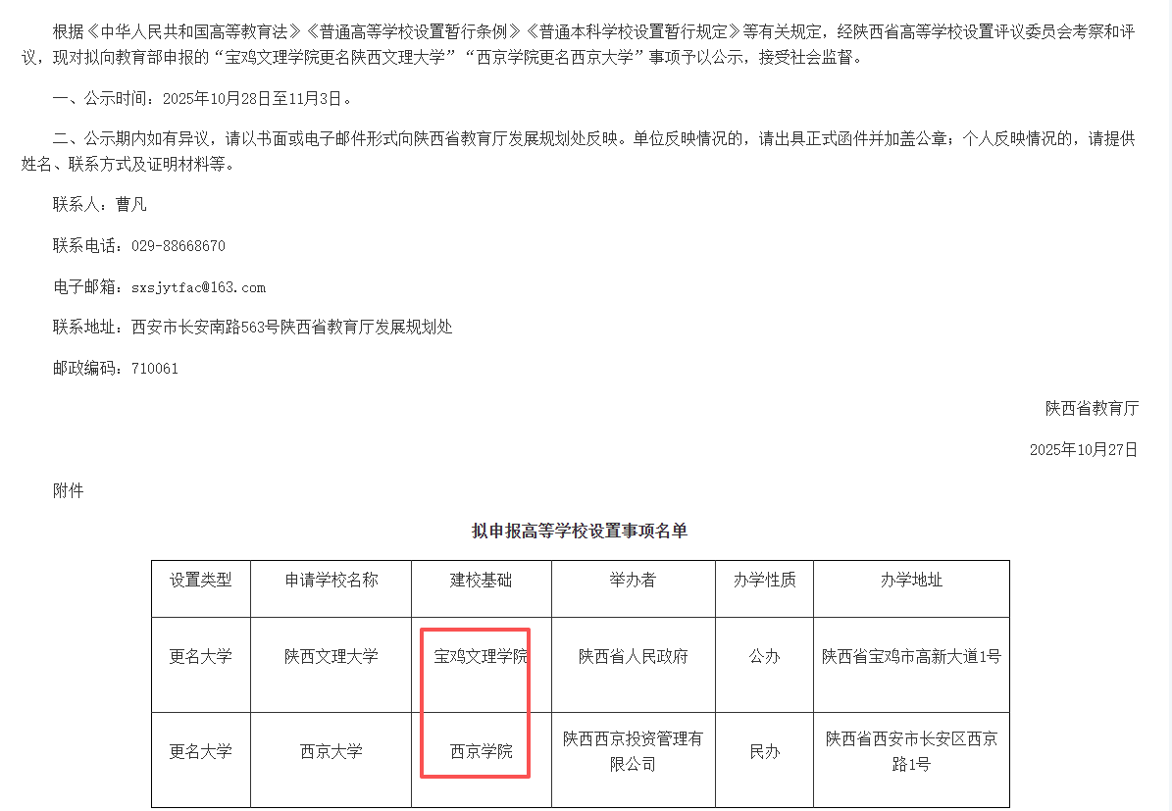The width and height of the screenshot is (1172, 811).
Task: Click the date 2025年10月27日 under the signature
Action: point(1084,449)
